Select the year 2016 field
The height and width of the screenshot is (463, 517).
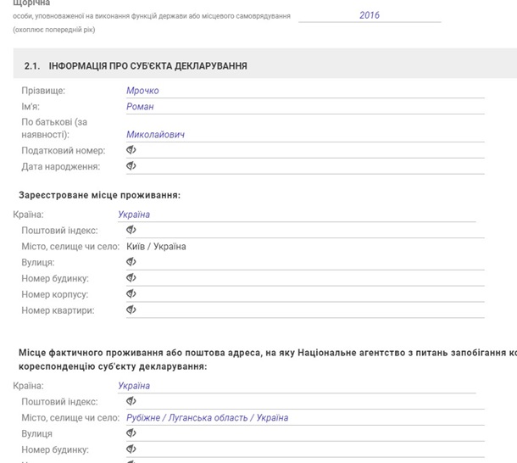click(x=370, y=15)
